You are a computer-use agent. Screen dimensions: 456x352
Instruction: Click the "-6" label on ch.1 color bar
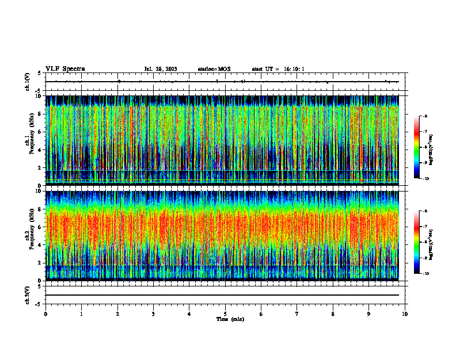coord(425,116)
